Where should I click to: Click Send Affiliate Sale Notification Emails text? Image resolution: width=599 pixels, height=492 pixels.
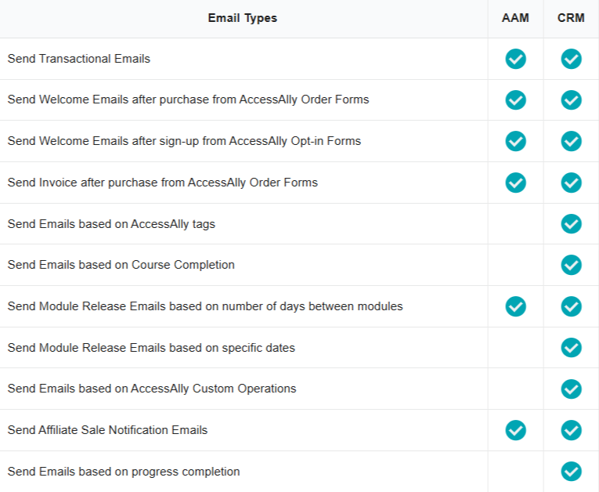107,430
